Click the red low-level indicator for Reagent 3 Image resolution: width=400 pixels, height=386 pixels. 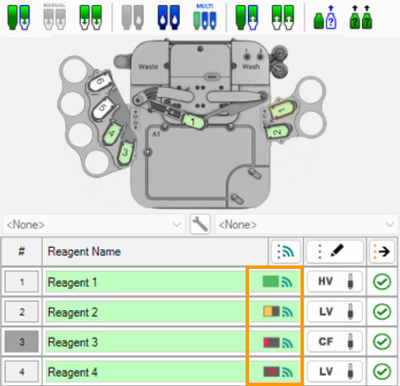point(271,342)
